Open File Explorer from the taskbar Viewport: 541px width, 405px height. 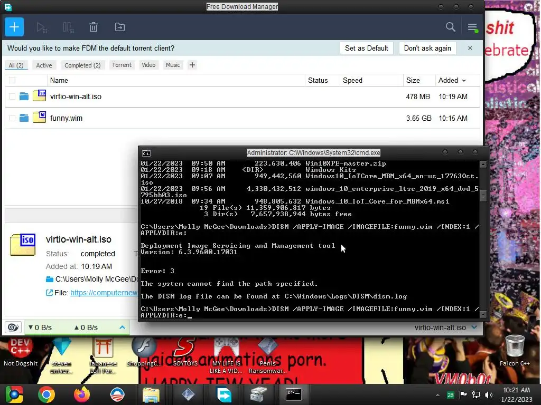pyautogui.click(x=151, y=394)
